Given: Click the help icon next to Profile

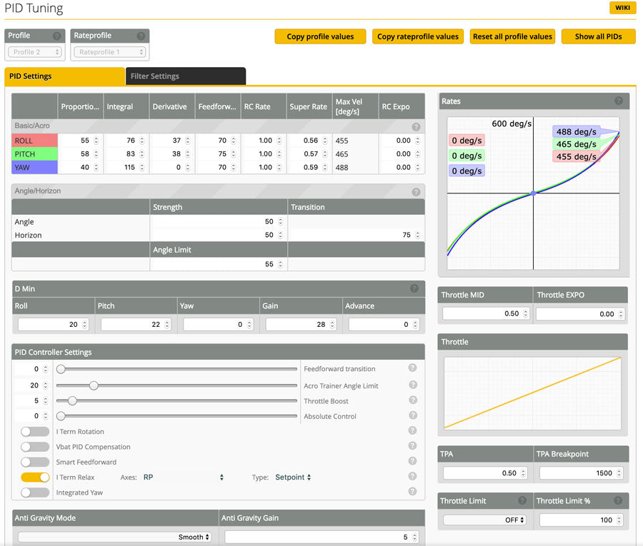Looking at the screenshot, I should [56, 36].
